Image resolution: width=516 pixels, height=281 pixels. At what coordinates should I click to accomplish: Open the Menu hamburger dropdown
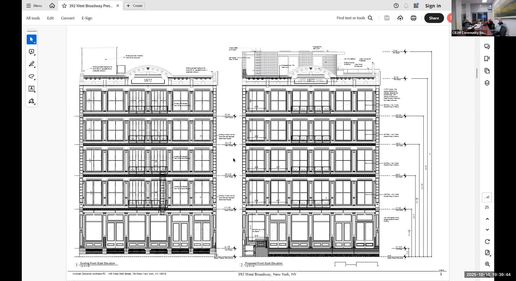pos(34,6)
